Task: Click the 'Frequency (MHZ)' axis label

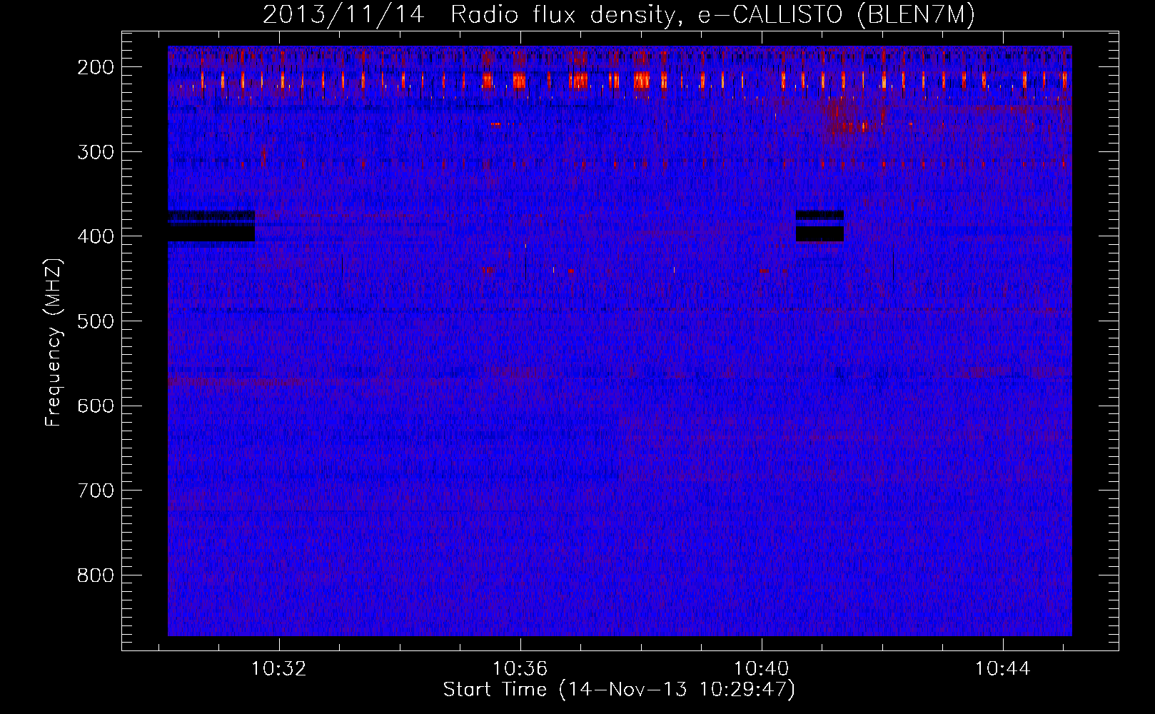Action: coord(54,342)
